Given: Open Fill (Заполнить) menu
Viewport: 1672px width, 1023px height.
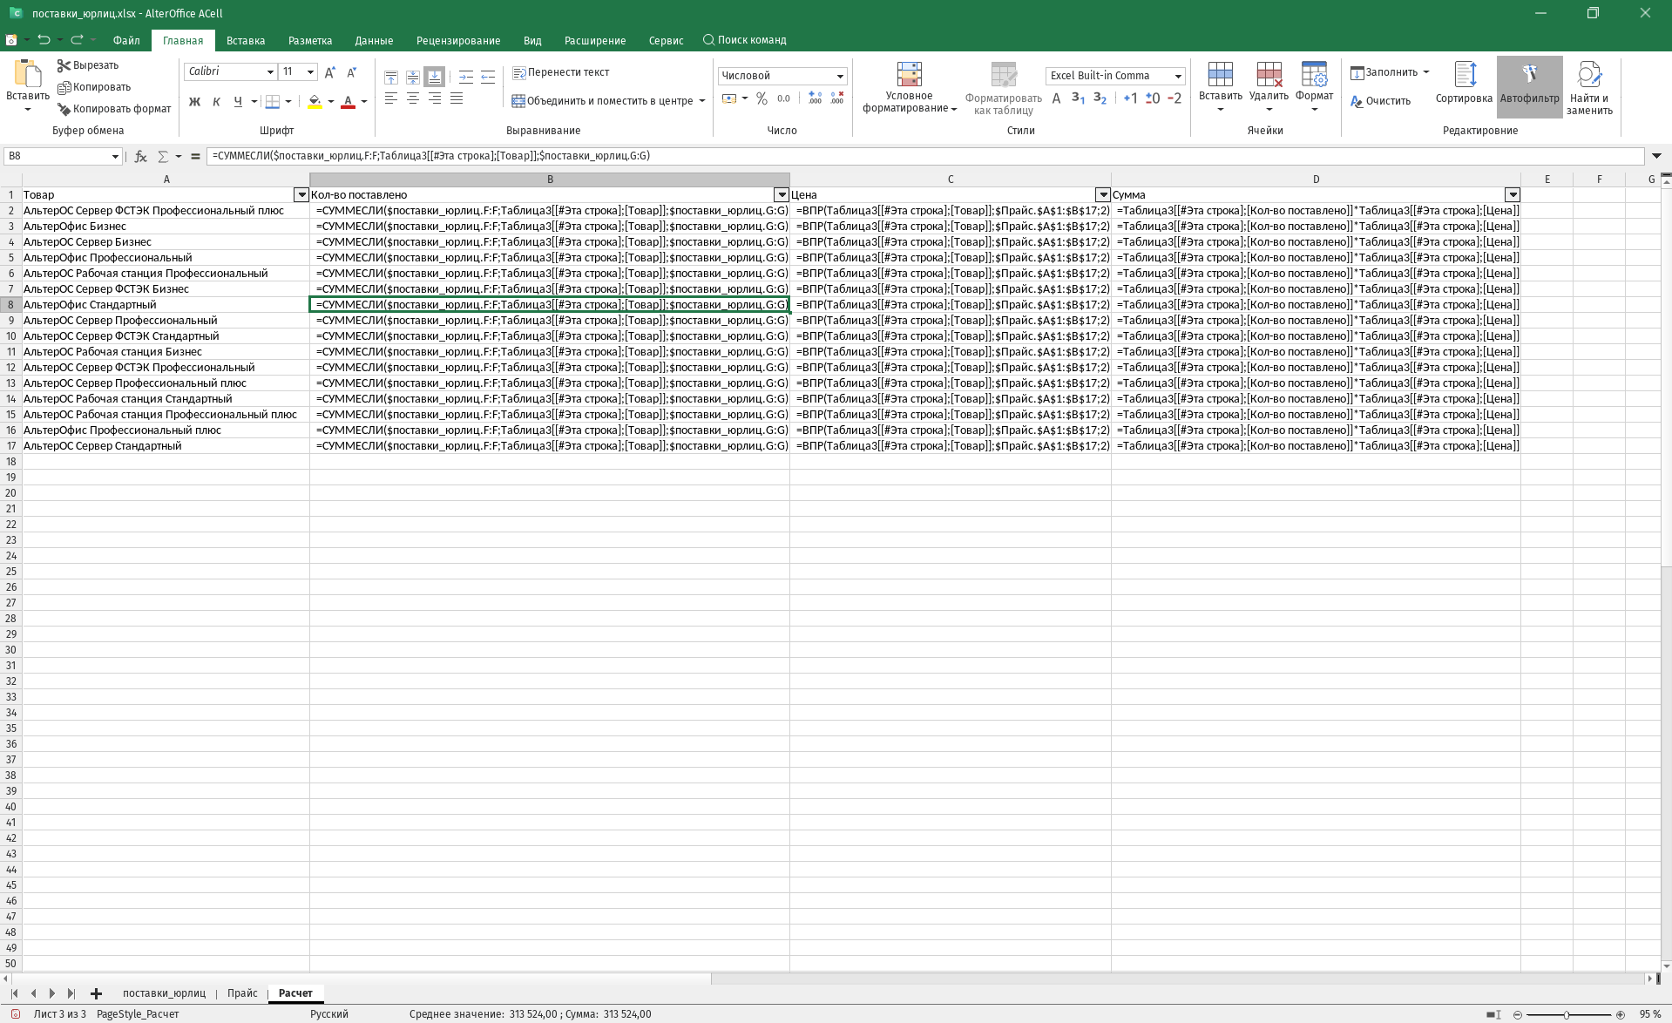Looking at the screenshot, I should (x=1389, y=72).
